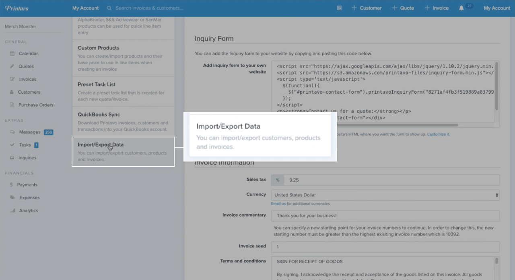Open the grid icon in top bar
515x280 pixels.
[x=339, y=8]
